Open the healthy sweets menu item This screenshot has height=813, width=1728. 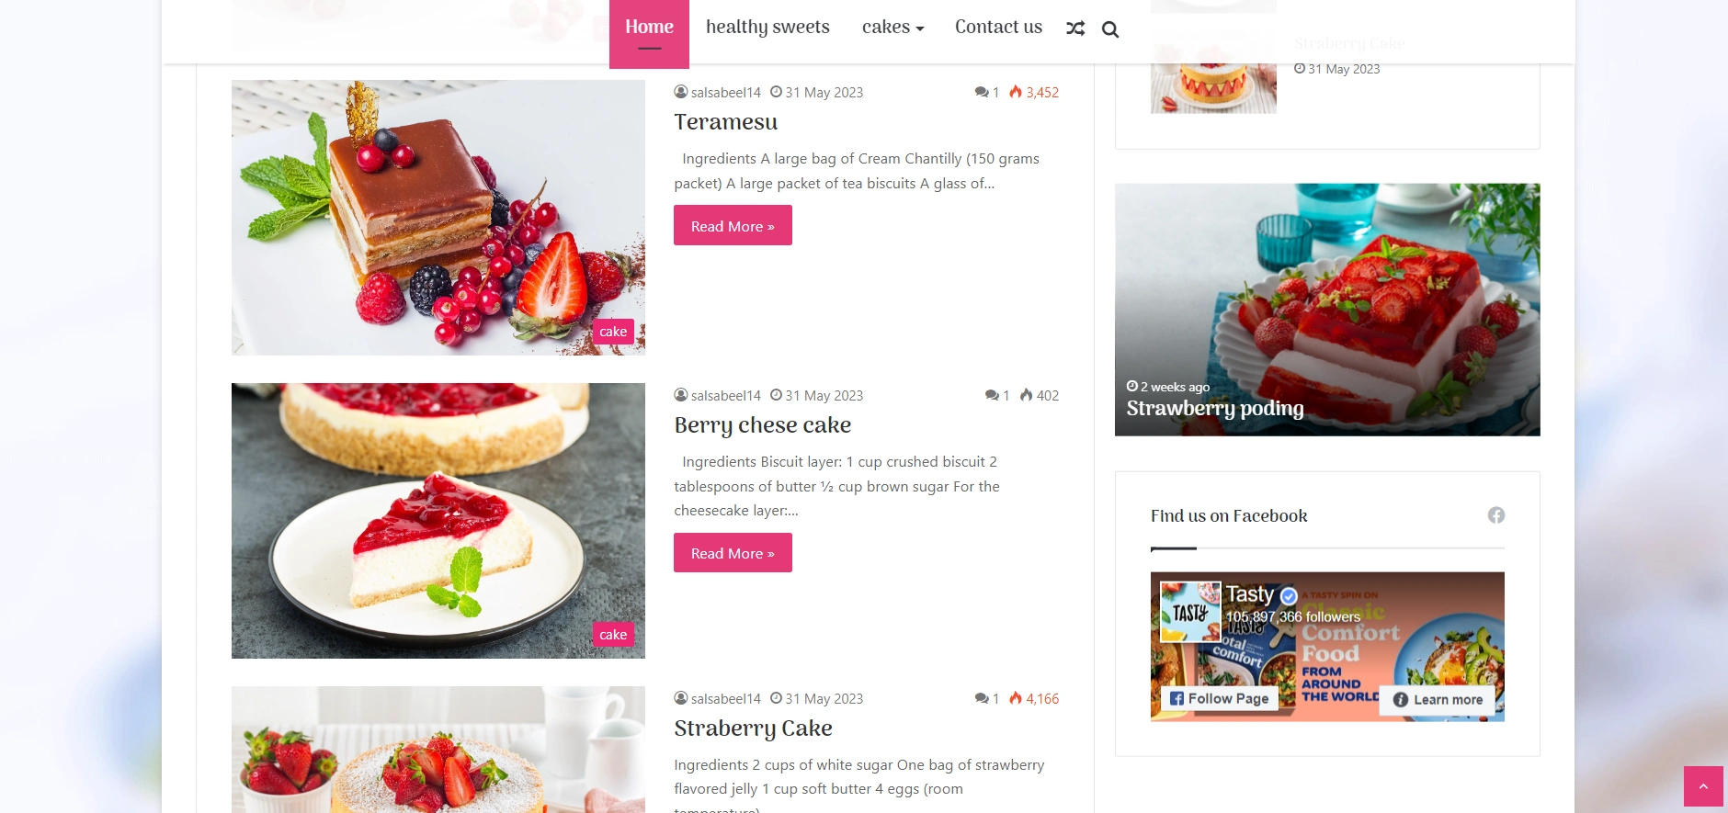pyautogui.click(x=767, y=28)
